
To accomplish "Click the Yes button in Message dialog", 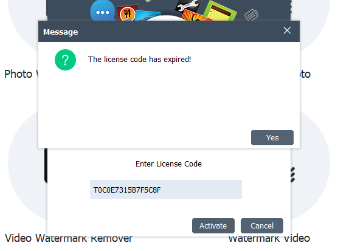I will [272, 137].
